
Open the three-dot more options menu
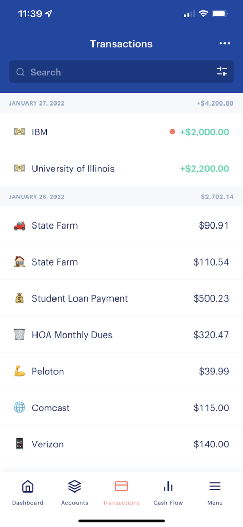[225, 43]
